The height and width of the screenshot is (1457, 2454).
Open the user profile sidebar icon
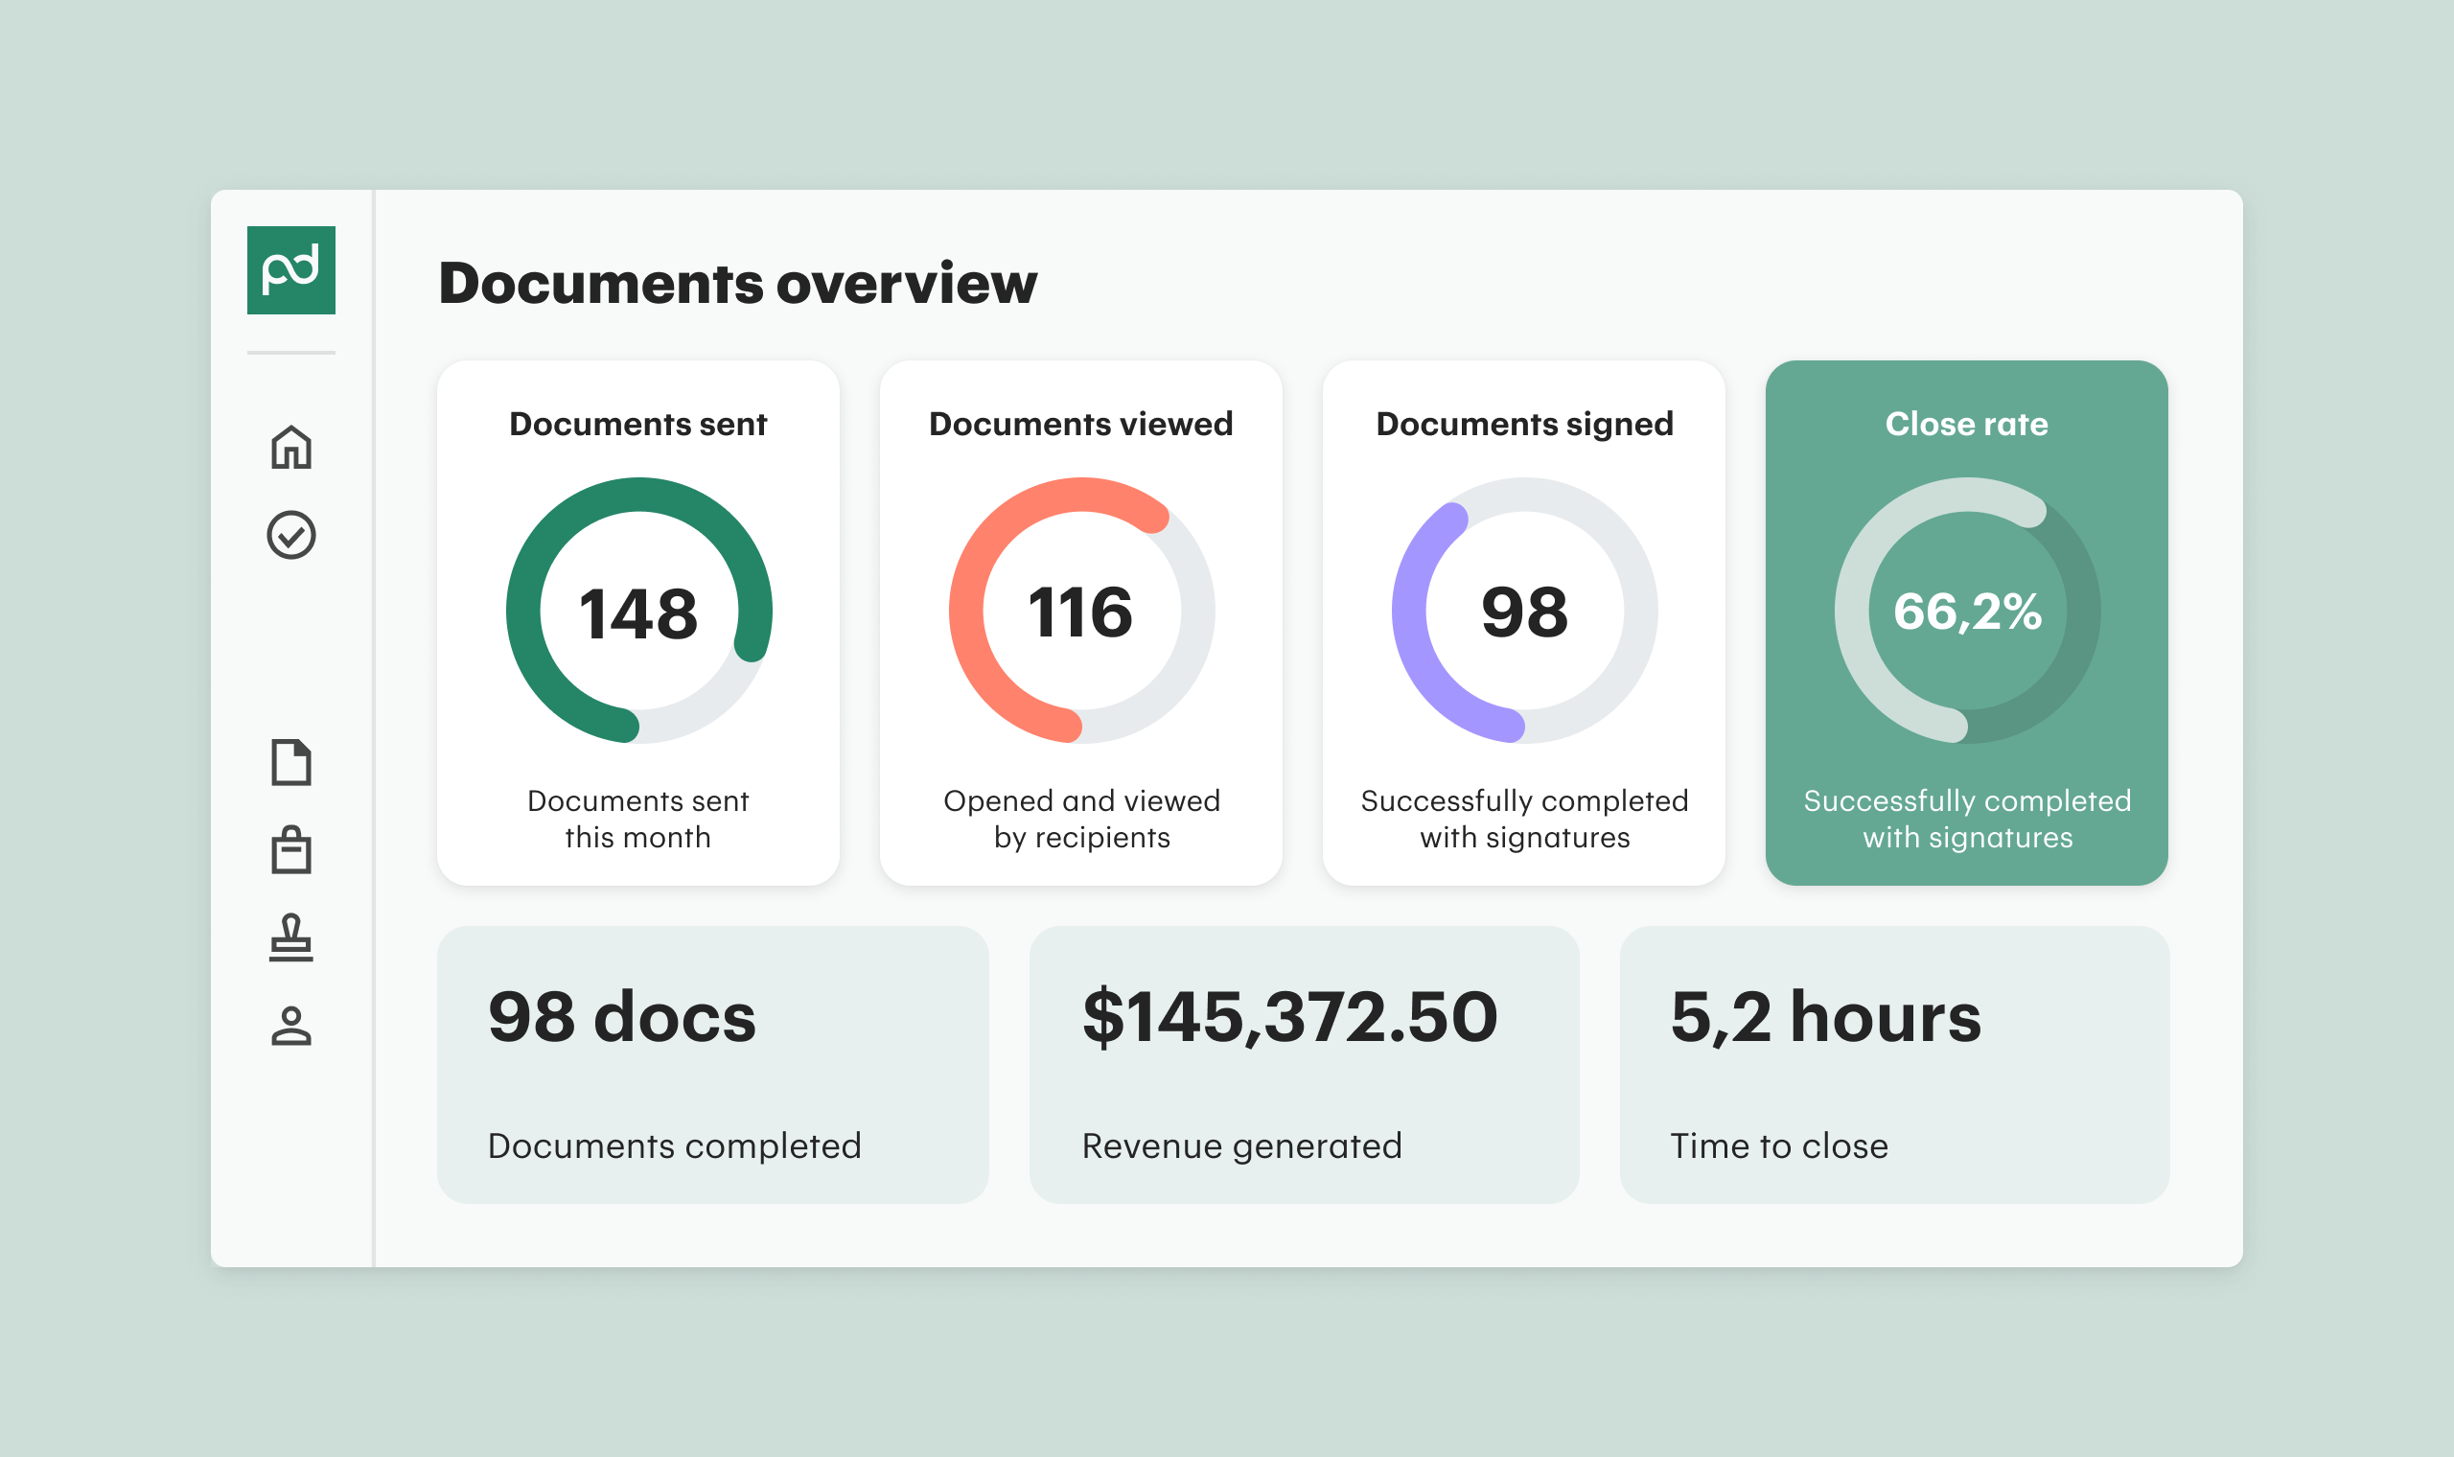290,1026
